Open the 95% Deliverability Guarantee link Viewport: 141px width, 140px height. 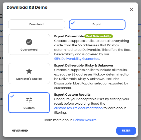77,59
